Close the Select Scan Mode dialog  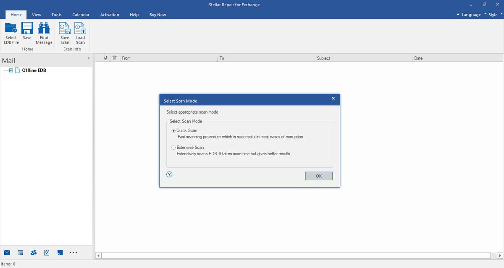click(x=333, y=98)
